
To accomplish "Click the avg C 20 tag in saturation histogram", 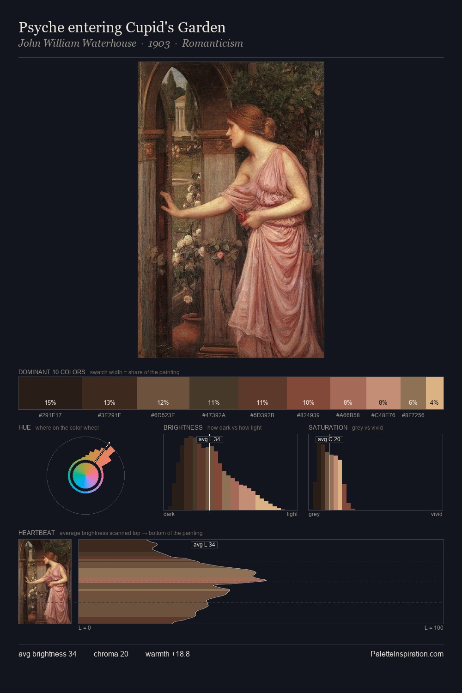I will pyautogui.click(x=329, y=439).
